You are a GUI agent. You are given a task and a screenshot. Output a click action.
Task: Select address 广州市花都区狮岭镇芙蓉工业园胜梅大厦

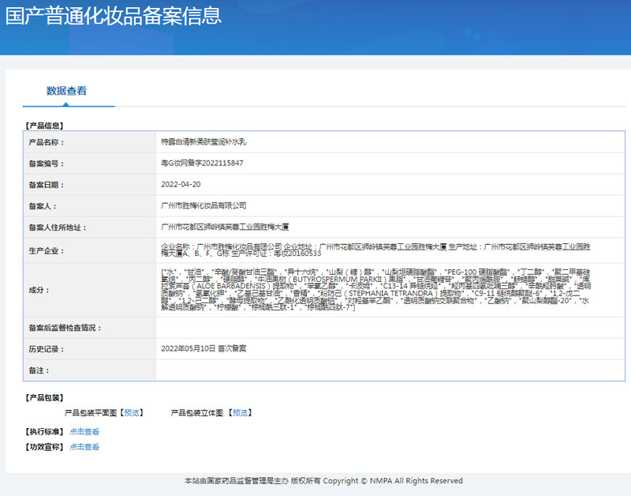(x=225, y=227)
